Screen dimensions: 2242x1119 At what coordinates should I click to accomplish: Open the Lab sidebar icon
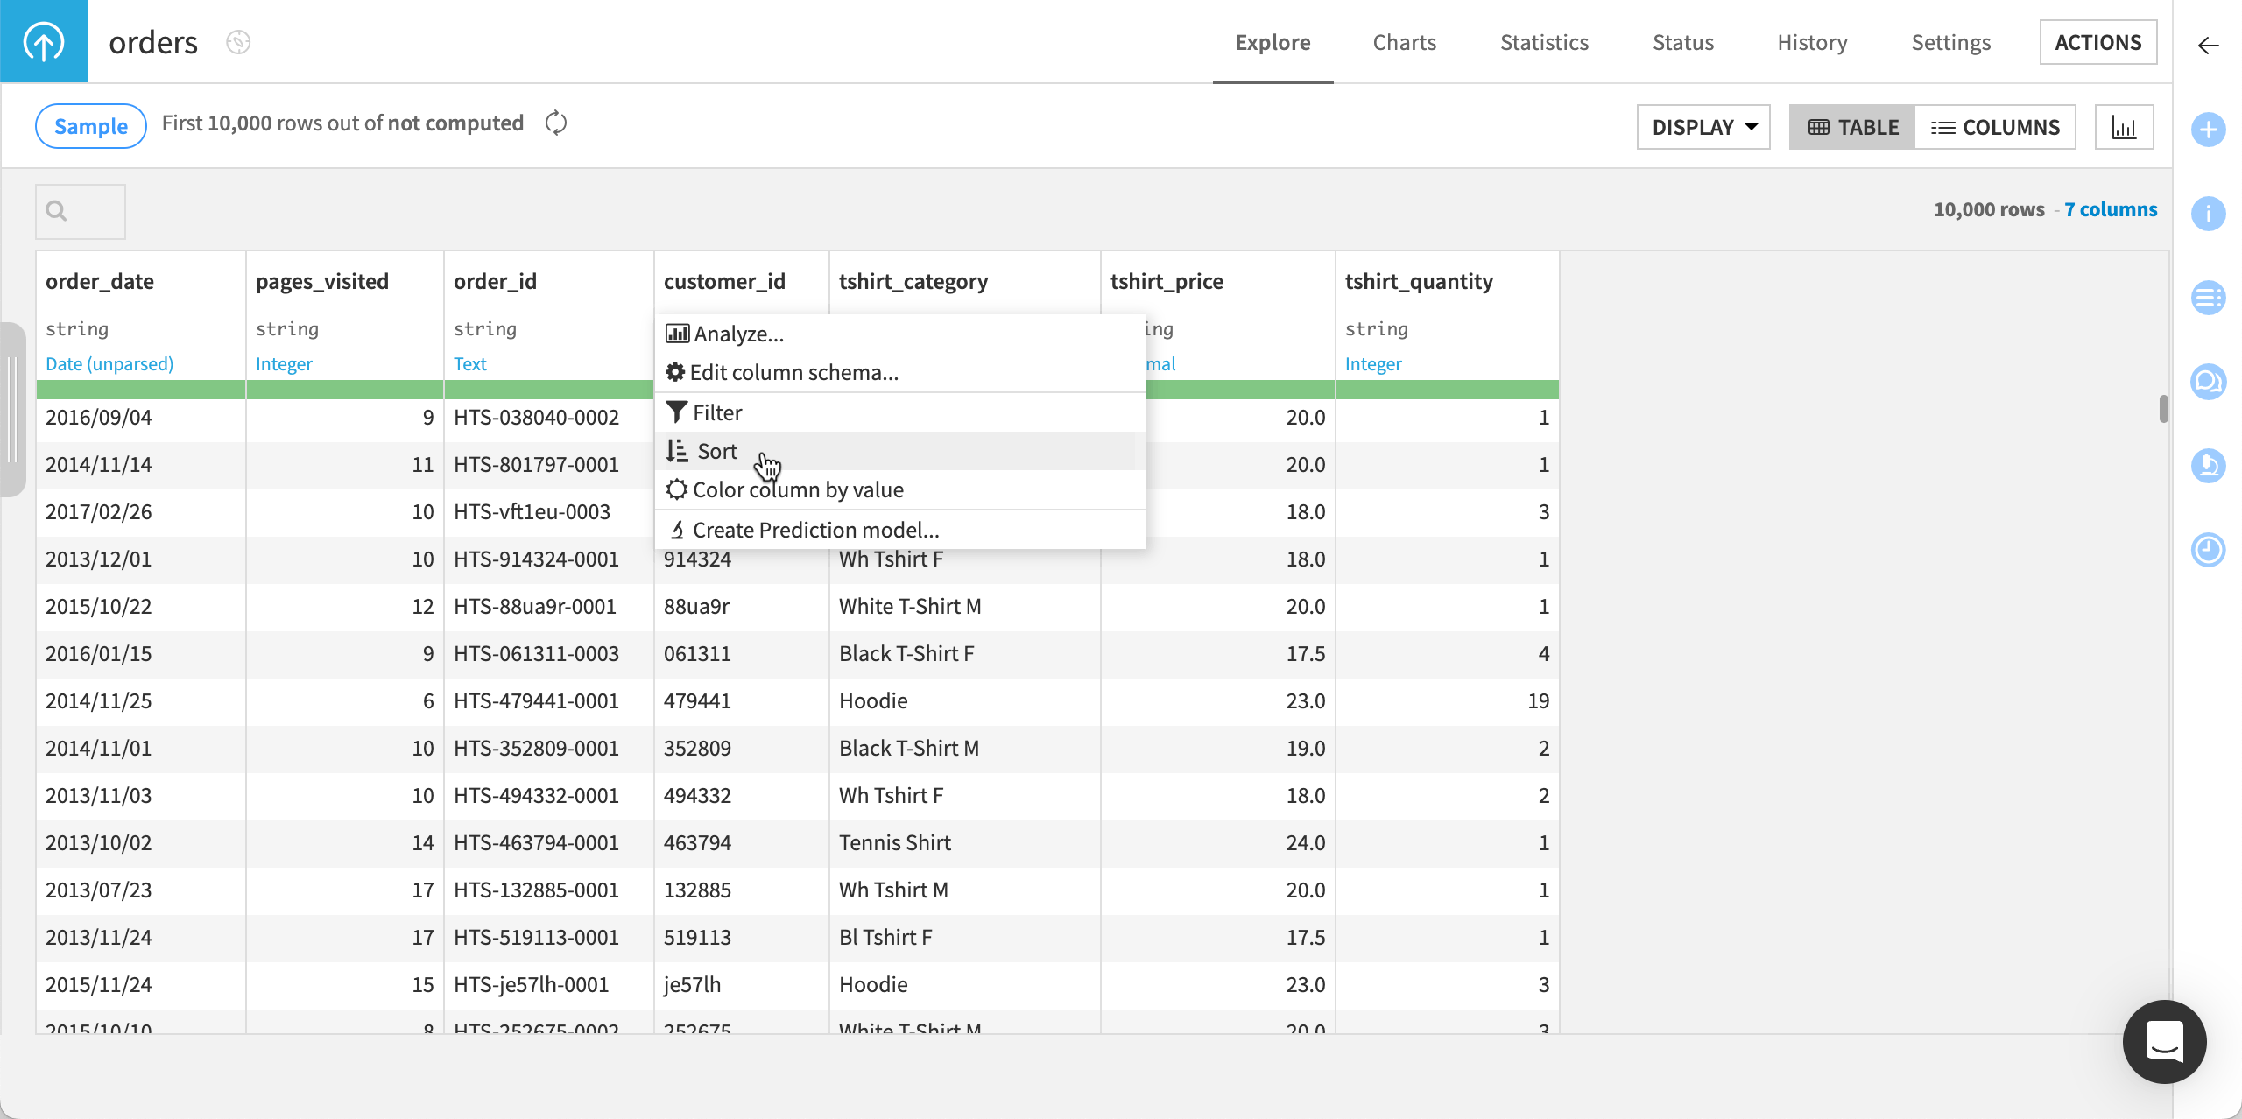click(2209, 467)
